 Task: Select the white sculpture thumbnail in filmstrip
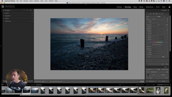coord(158,91)
